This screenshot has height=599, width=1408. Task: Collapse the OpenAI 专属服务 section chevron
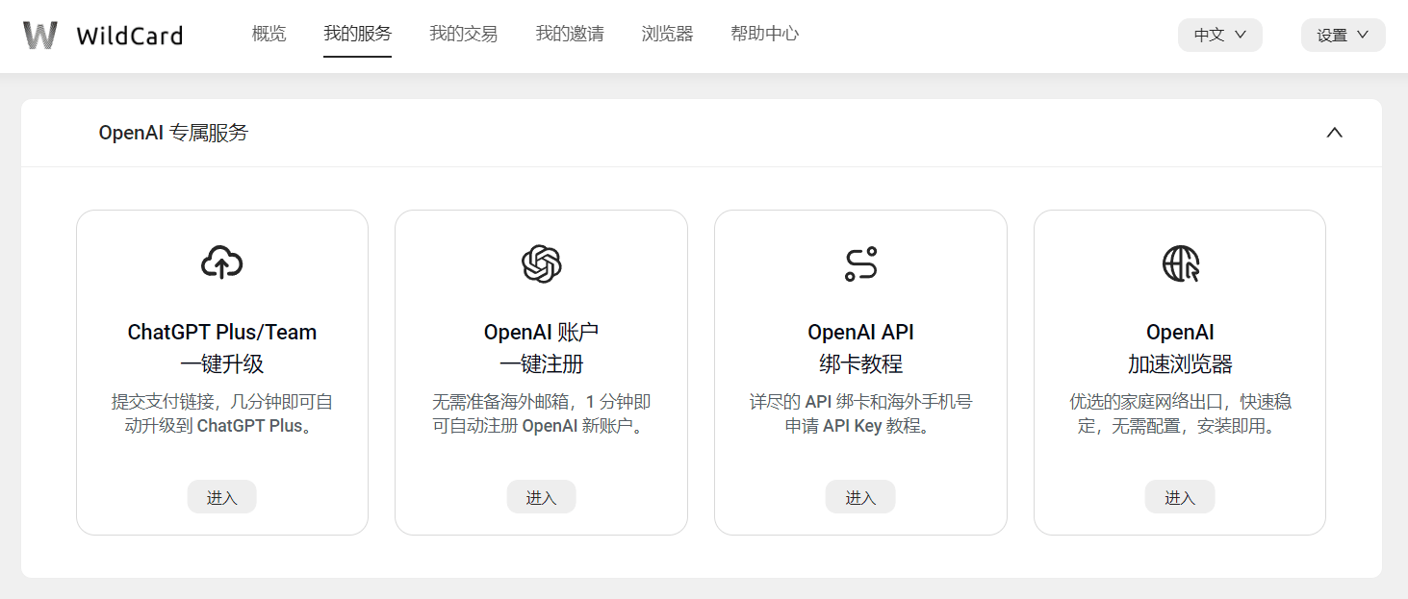[x=1334, y=133]
